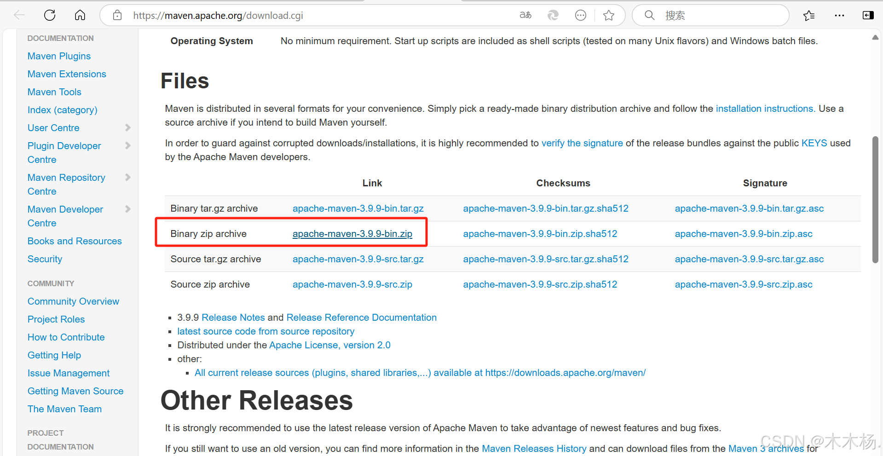Viewport: 883px width, 456px height.
Task: Expand the Maven Repository Centre arrow
Action: (x=128, y=177)
